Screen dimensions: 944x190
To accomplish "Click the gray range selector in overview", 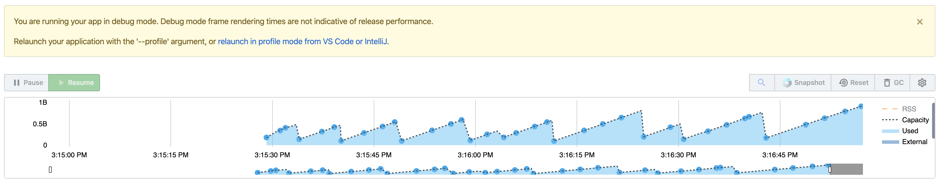I will 847,169.
